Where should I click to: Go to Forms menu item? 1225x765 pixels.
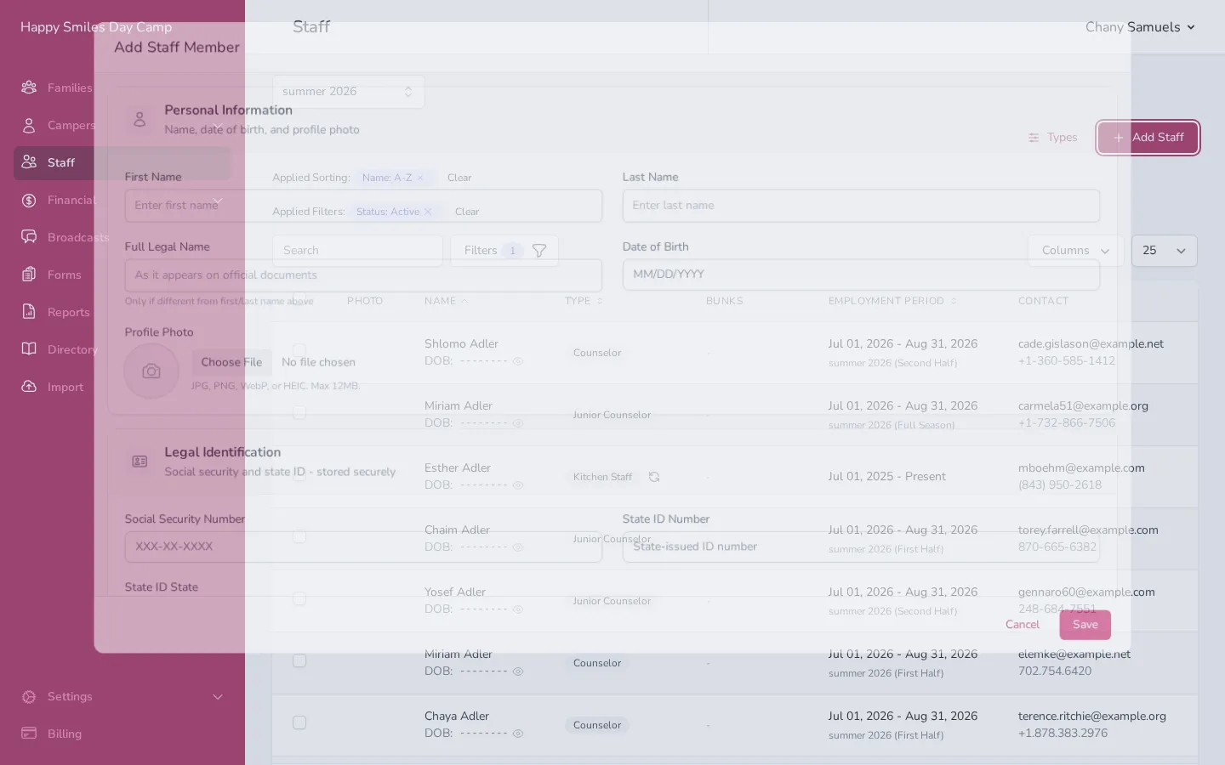(65, 275)
